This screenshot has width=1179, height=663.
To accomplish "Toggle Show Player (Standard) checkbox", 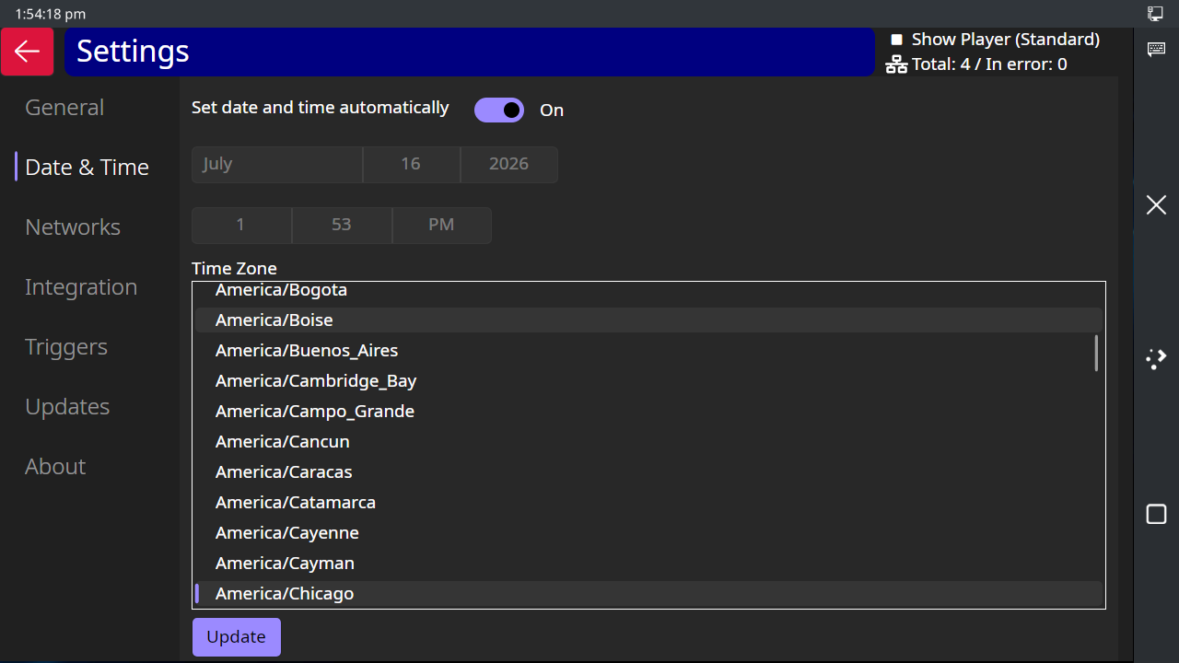I will 896,40.
